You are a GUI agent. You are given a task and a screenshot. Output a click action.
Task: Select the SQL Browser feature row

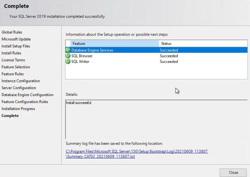click(156, 56)
